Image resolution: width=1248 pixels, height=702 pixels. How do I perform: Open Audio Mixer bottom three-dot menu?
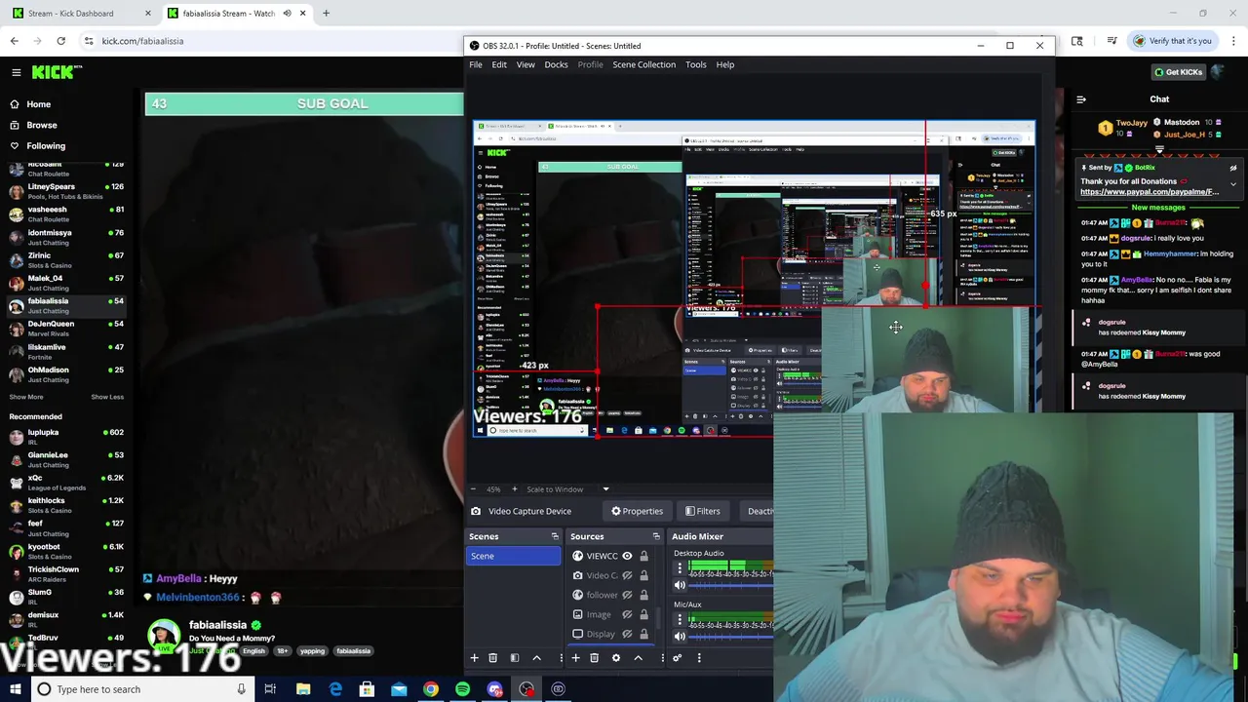[699, 658]
